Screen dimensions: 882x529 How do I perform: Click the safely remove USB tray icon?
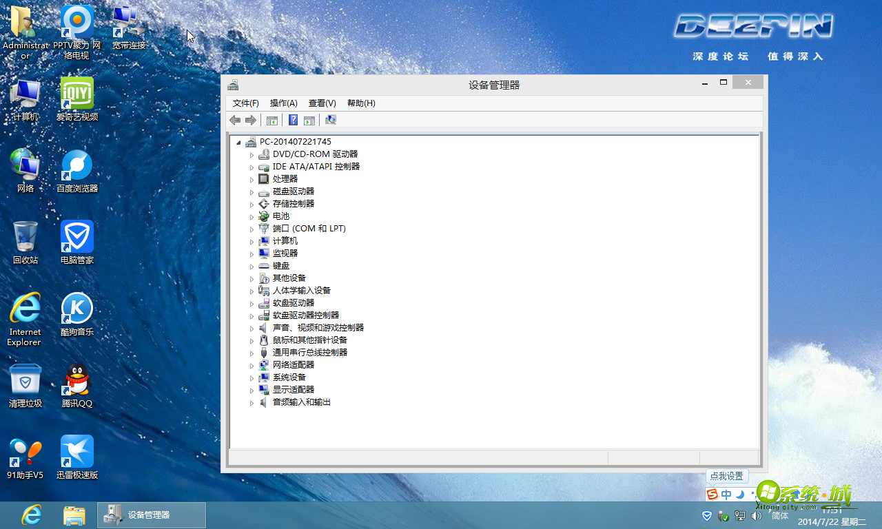(x=723, y=517)
